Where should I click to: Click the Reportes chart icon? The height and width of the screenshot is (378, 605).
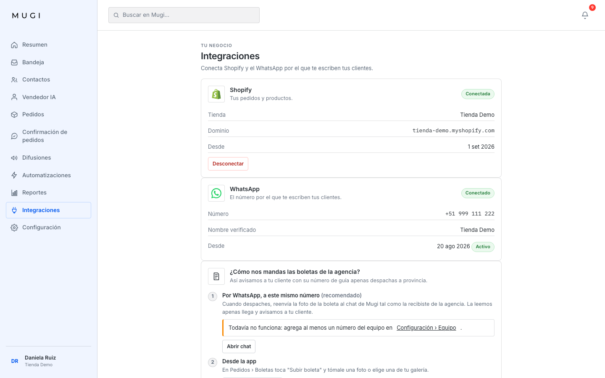(x=14, y=193)
